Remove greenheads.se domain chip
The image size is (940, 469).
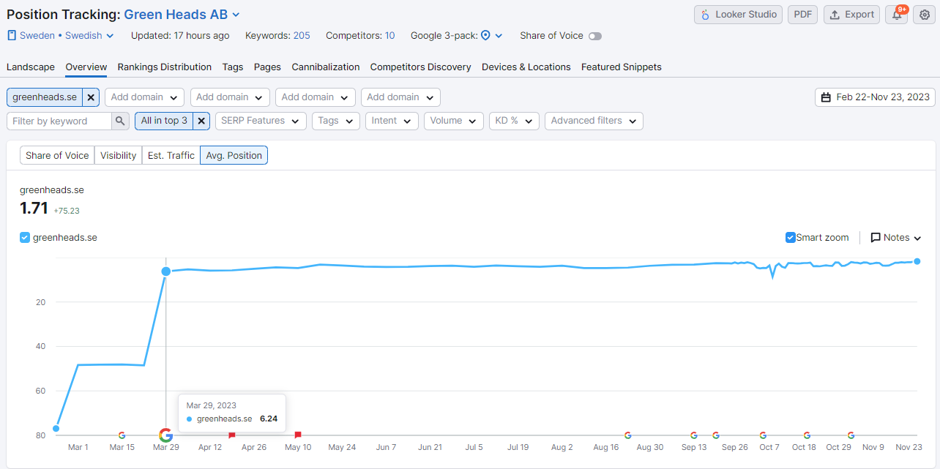(91, 97)
